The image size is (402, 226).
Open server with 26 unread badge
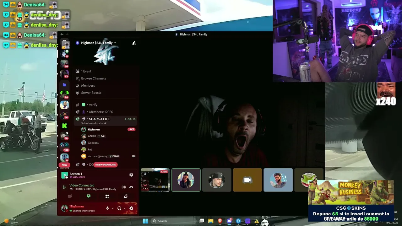point(64,94)
